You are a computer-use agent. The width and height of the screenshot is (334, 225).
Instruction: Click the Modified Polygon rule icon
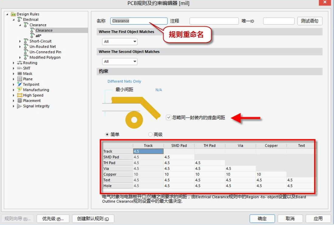[x=26, y=57]
